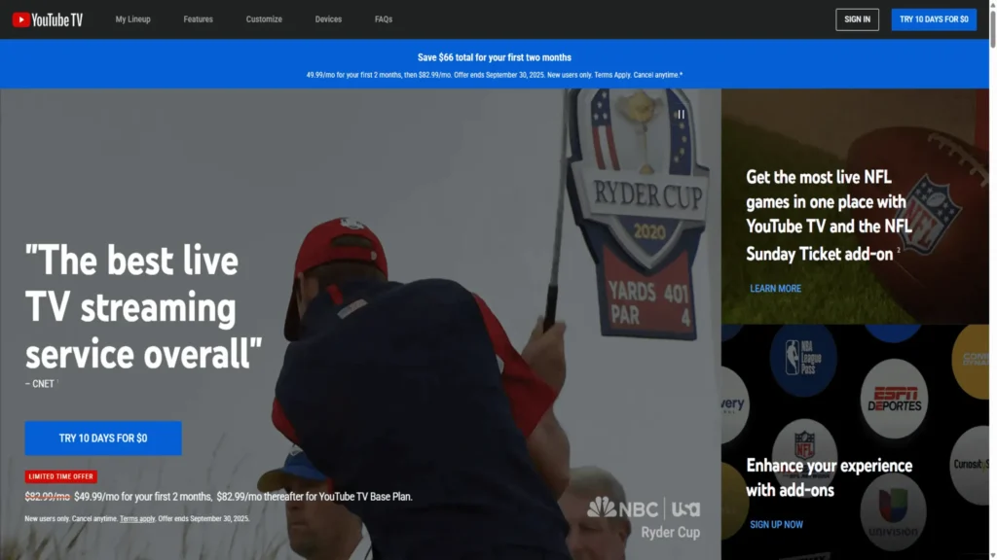Click the SIGN IN button
The image size is (997, 560).
tap(857, 19)
